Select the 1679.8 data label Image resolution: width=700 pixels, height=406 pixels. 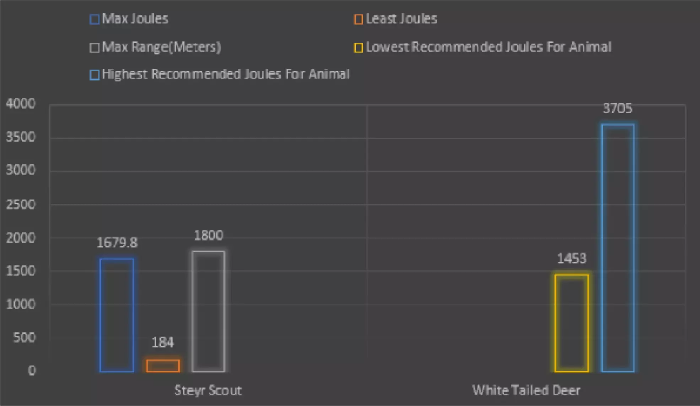117,243
